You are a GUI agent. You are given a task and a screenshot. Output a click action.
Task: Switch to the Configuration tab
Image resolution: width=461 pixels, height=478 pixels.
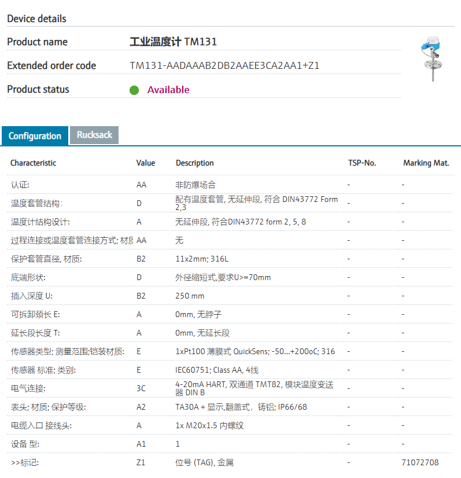pos(35,136)
